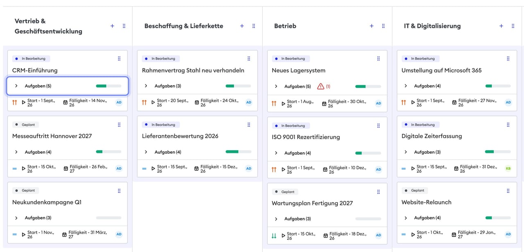Open status Geplant on Website-Relaunch card
The image size is (524, 252).
click(x=415, y=191)
